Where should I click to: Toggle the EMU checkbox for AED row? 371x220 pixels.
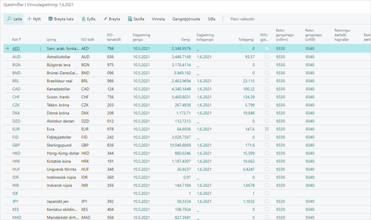(267, 48)
